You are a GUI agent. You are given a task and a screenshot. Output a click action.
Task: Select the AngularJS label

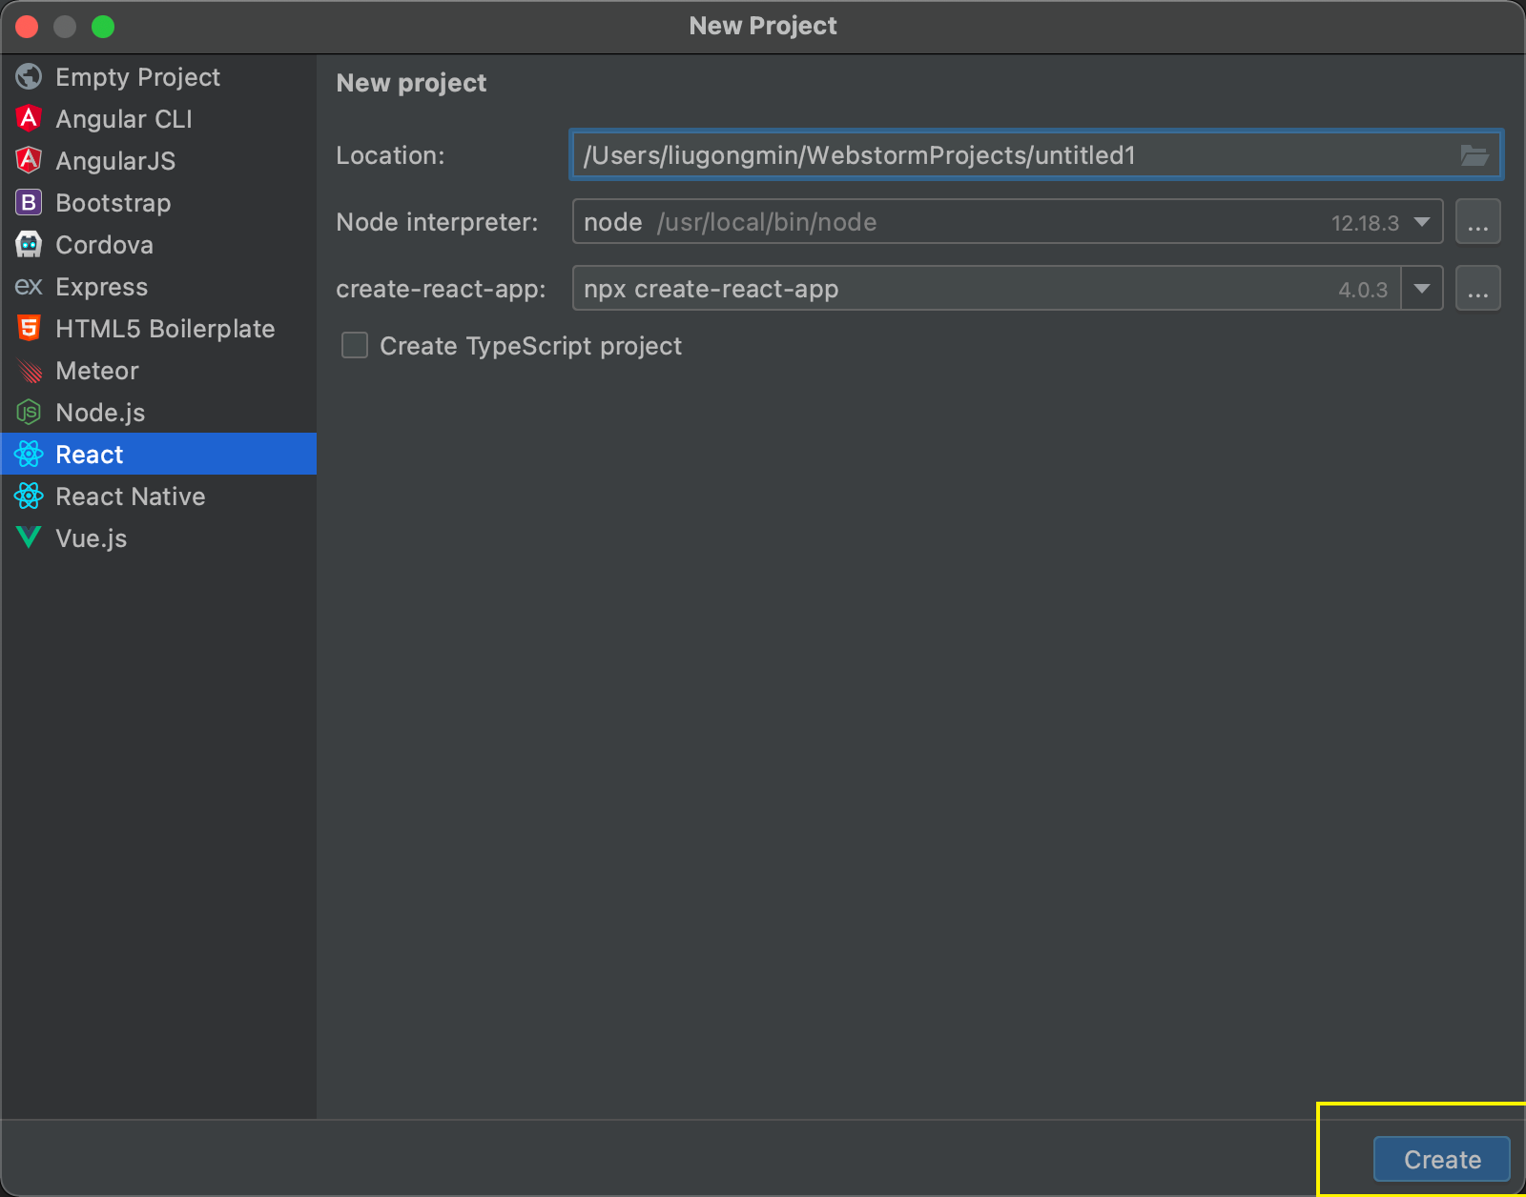[x=115, y=161]
